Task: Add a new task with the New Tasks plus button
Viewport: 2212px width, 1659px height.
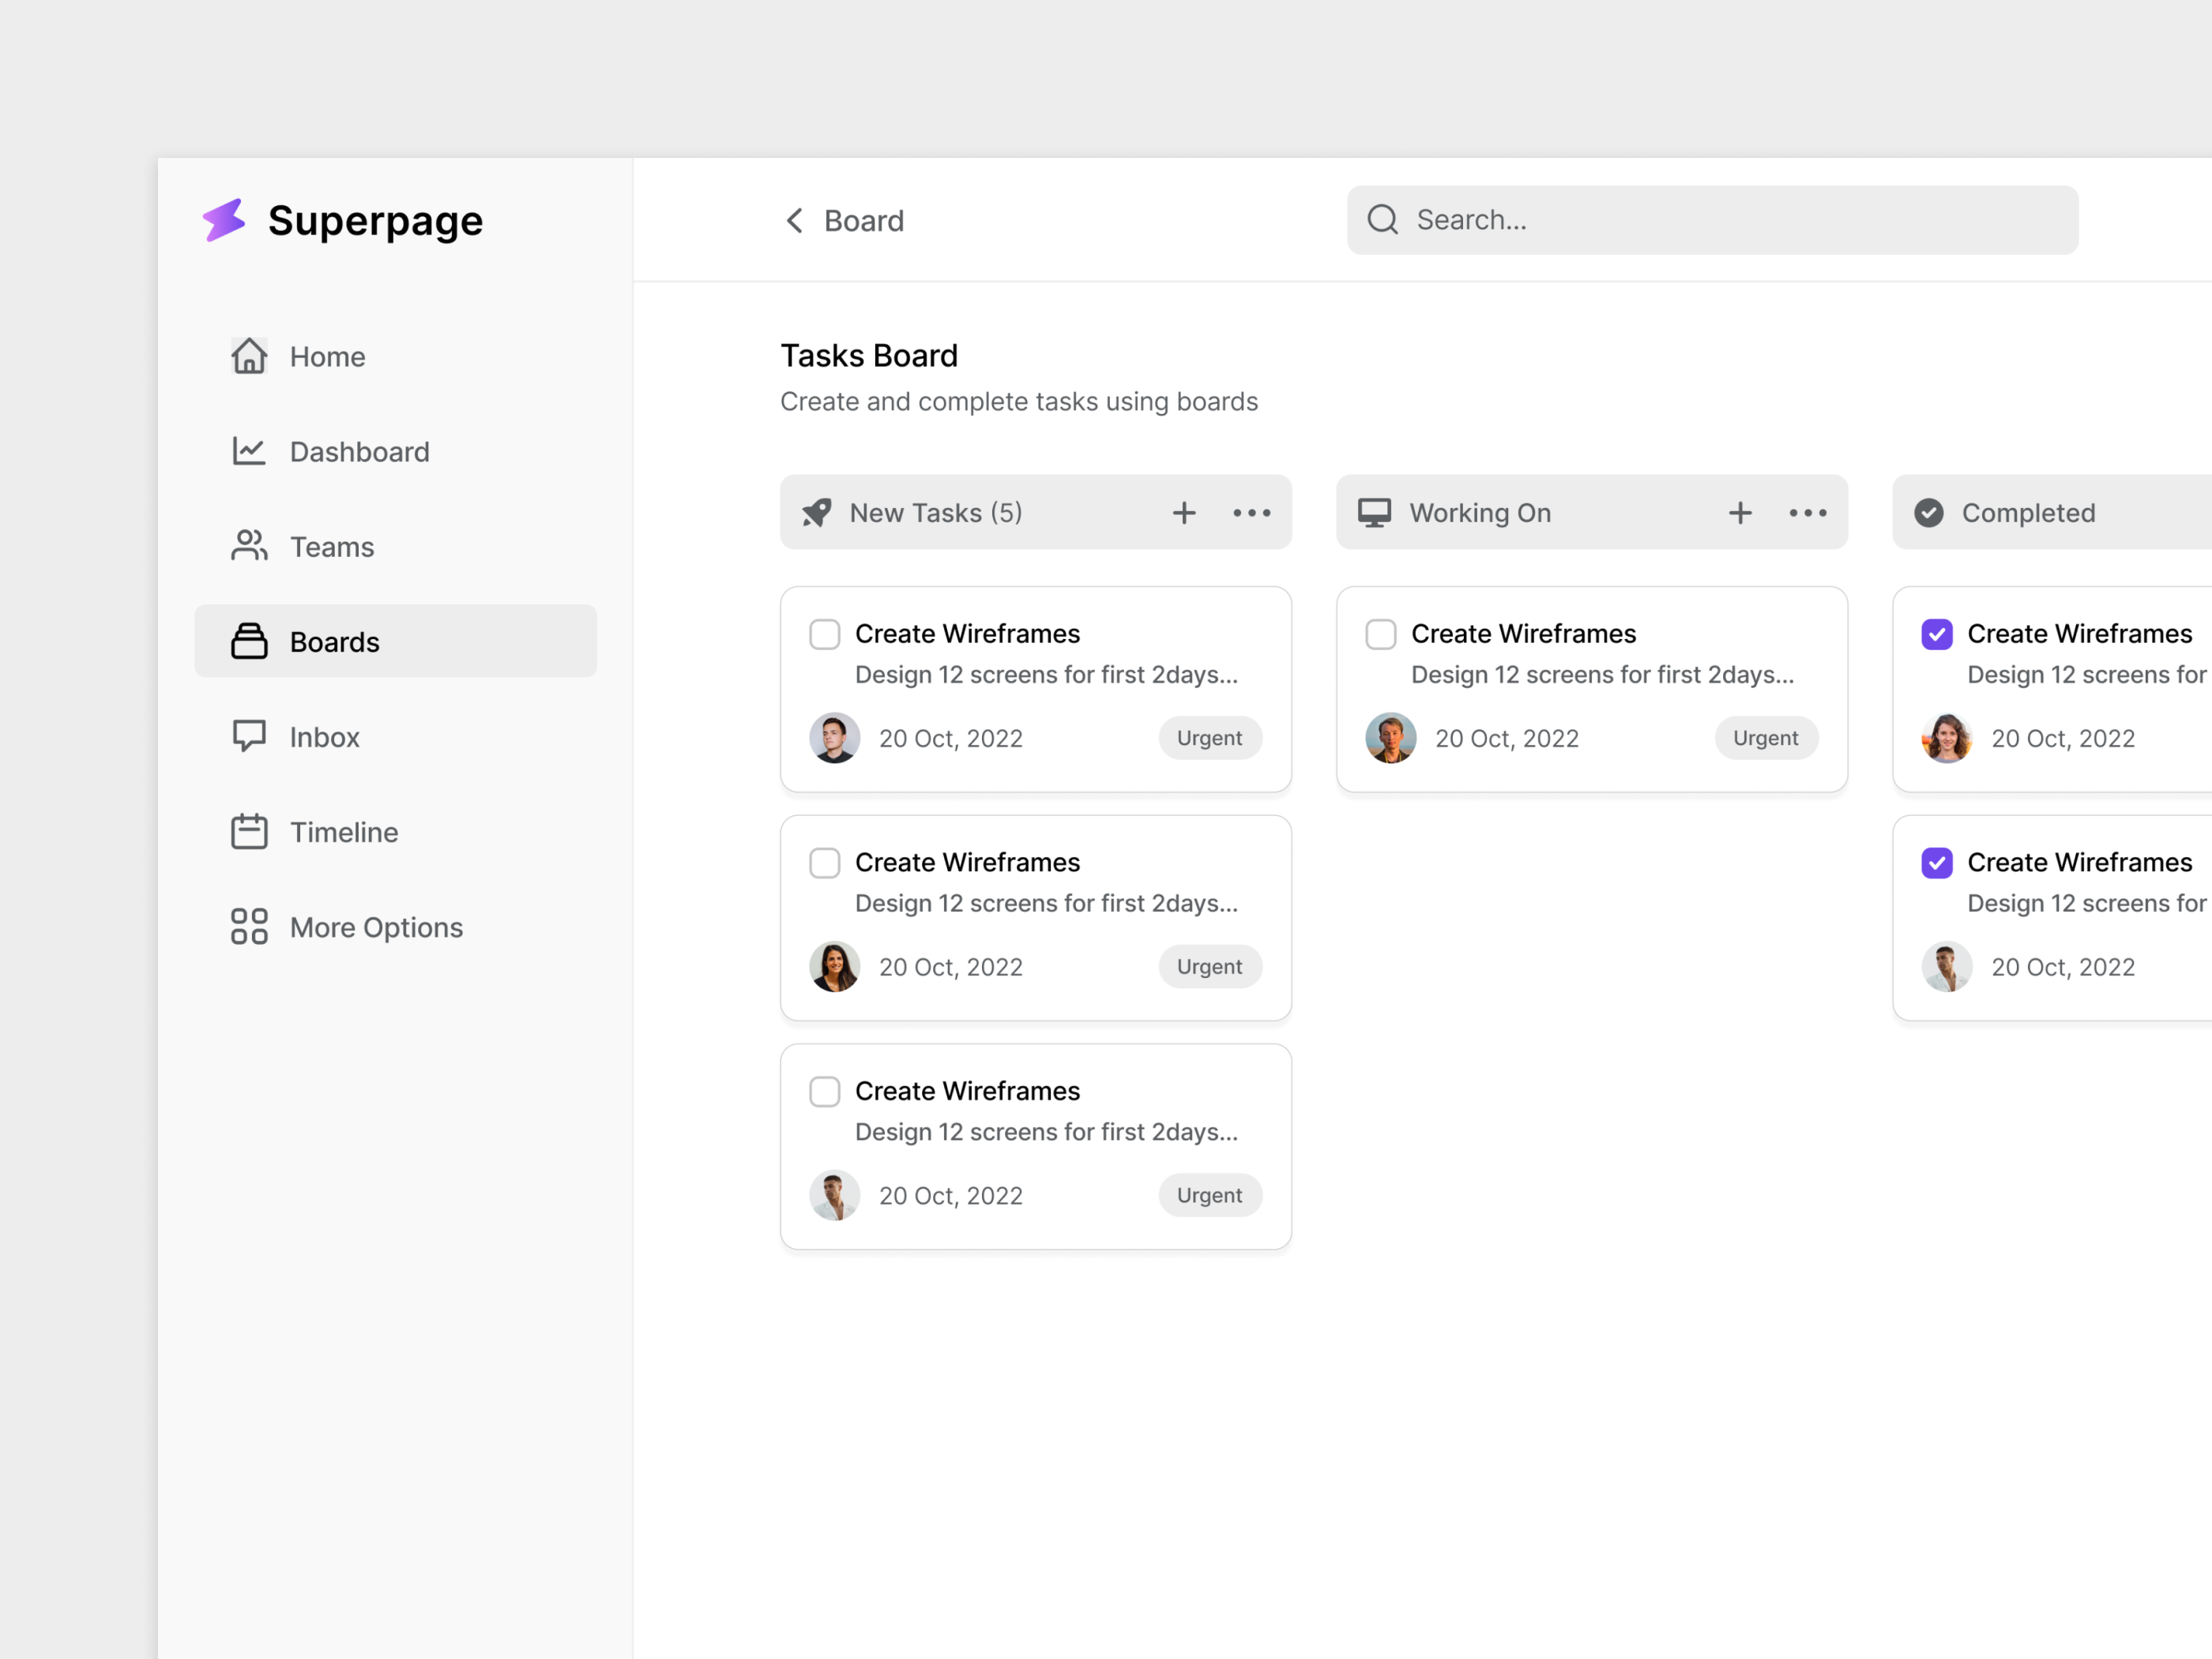Action: click(1184, 512)
